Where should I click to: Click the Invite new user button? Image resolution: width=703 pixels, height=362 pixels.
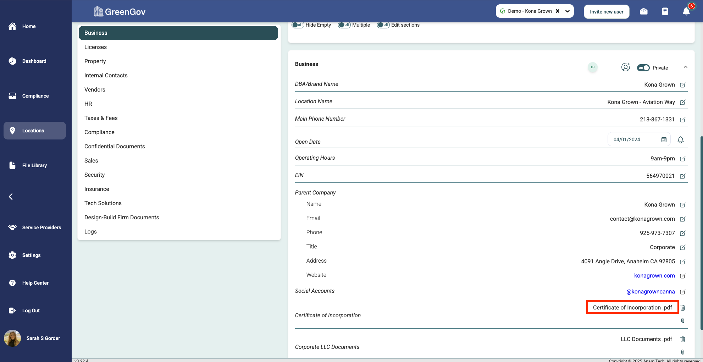[607, 12]
